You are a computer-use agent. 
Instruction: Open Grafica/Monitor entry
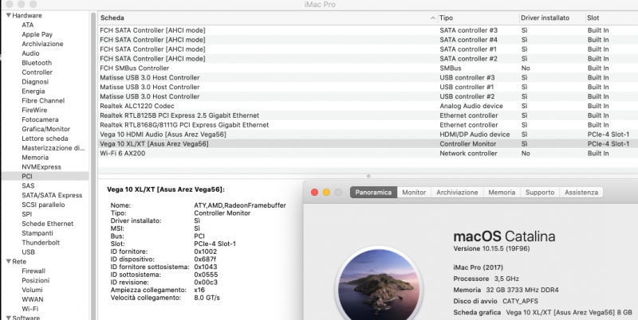(46, 129)
